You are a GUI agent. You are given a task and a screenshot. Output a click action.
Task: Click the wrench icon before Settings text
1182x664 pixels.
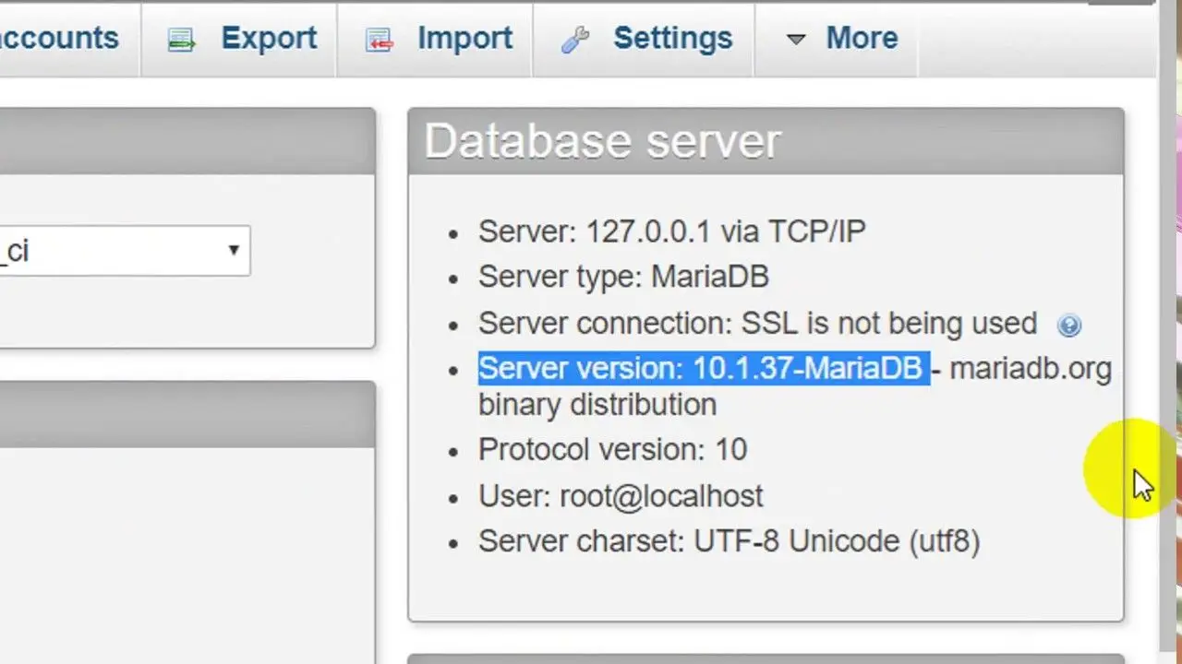(577, 38)
